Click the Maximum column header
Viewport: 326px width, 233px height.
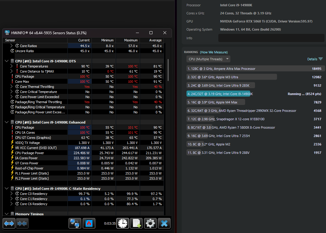pos(128,40)
